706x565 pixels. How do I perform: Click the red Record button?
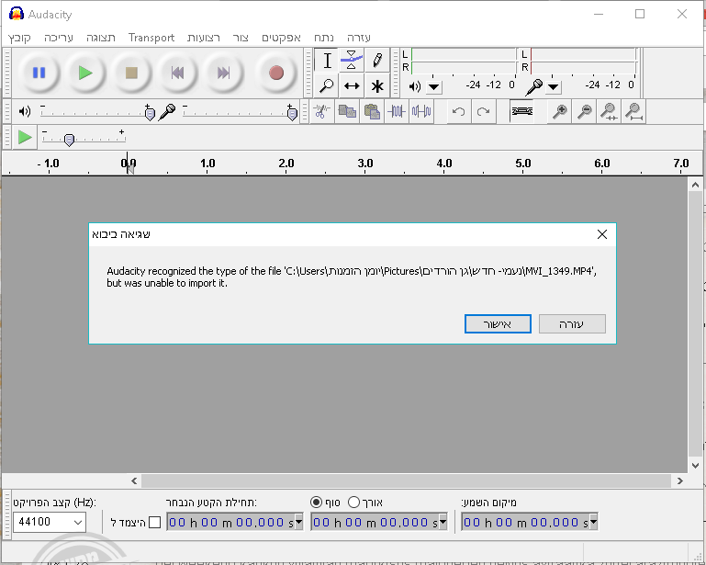276,73
